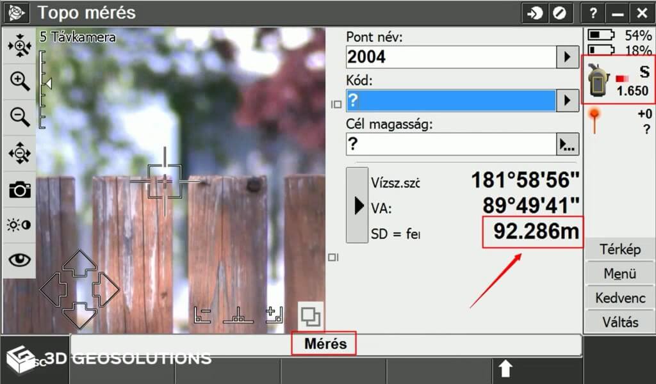Open the instrument status icon showing 1.650
Image resolution: width=656 pixels, height=384 pixels.
pos(618,80)
